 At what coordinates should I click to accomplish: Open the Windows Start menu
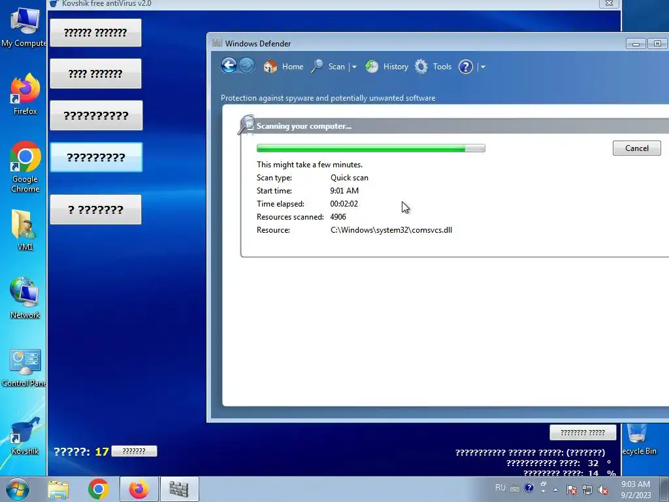(x=17, y=489)
